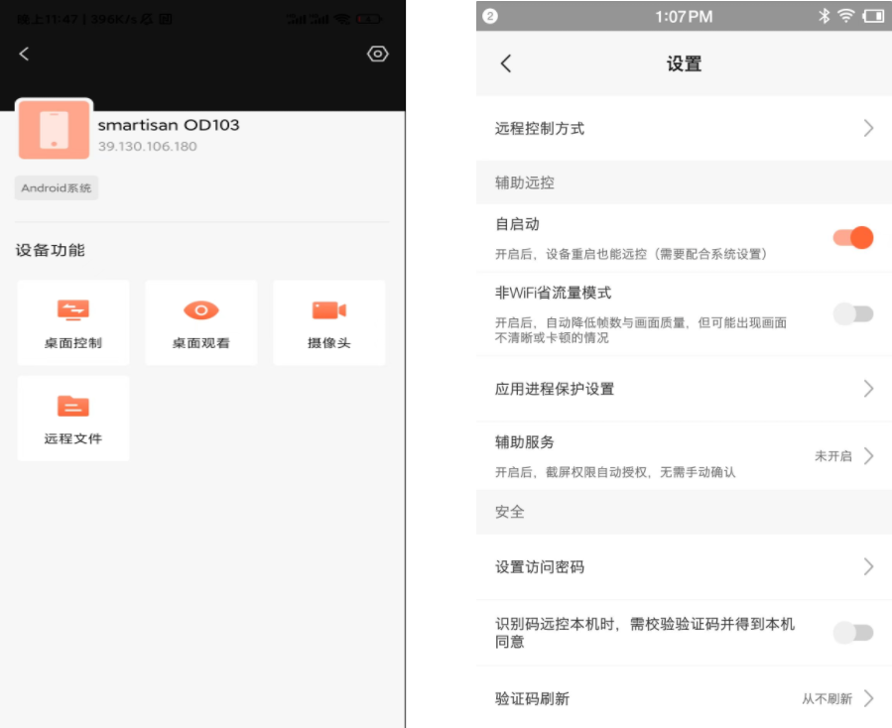Tap the 39.130.106.180 IP address text
892x728 pixels.
tap(148, 147)
